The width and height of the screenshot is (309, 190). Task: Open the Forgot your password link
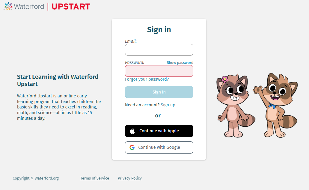147,79
